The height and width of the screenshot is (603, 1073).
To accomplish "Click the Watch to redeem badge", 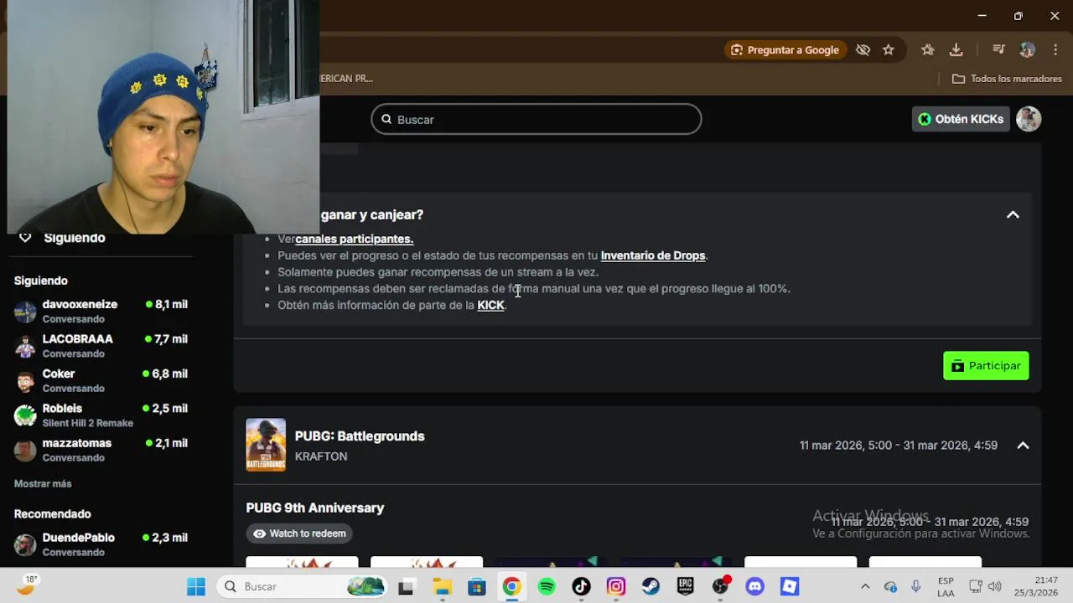I will tap(300, 533).
